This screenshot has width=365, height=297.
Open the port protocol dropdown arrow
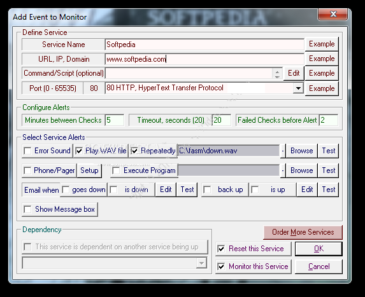(x=298, y=88)
